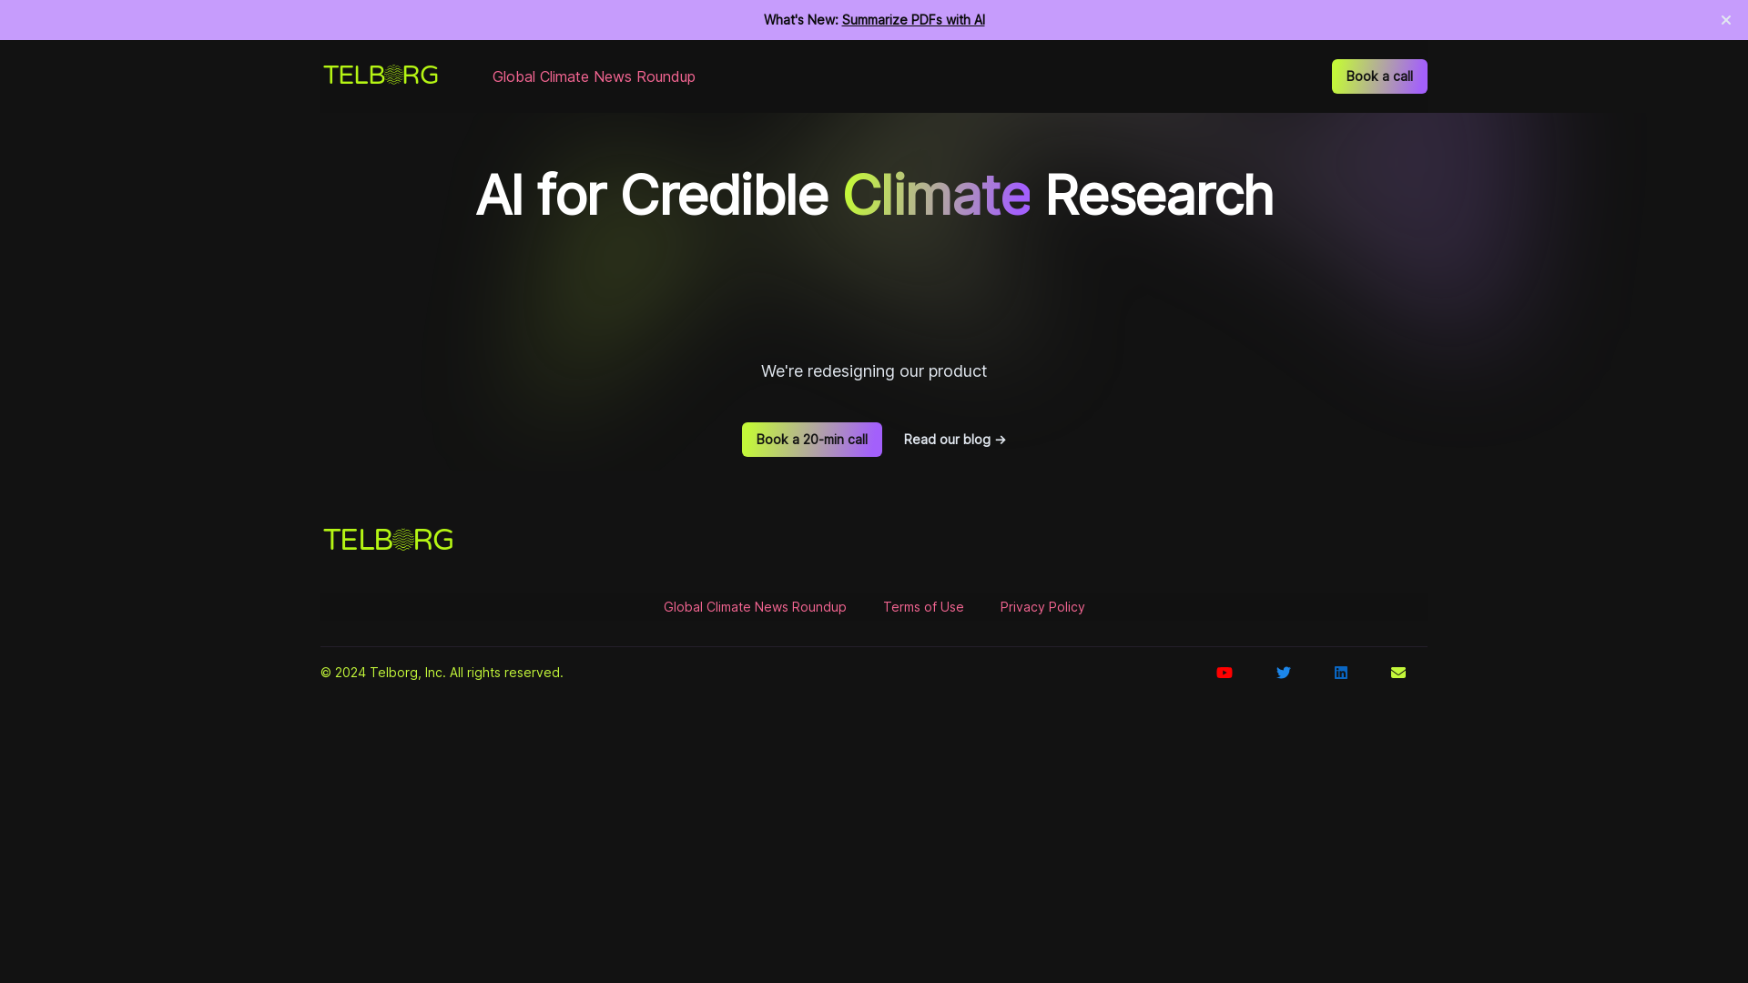Viewport: 1748px width, 983px height.
Task: Click the Telborg logo in the footer
Action: coord(389,540)
